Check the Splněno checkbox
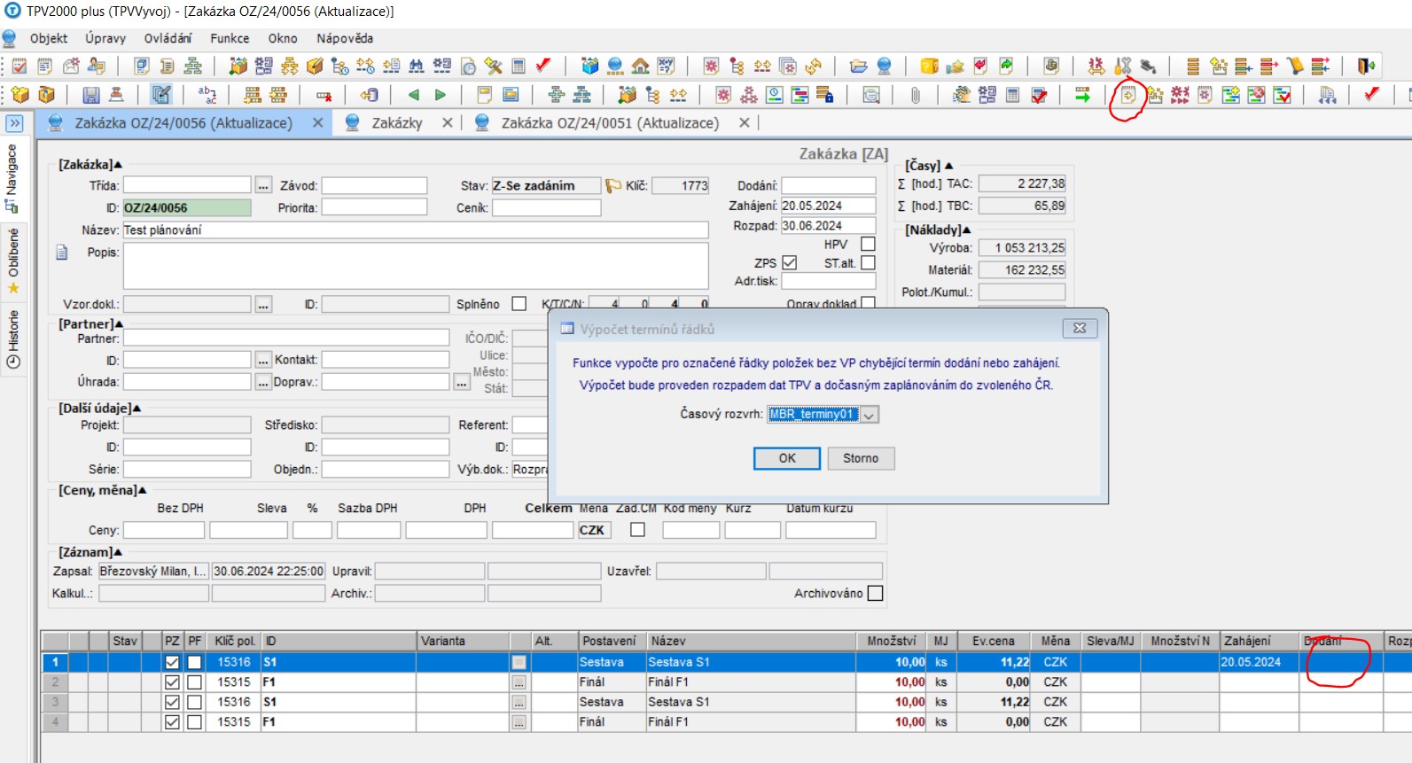Viewport: 1412px width, 763px height. click(x=519, y=304)
